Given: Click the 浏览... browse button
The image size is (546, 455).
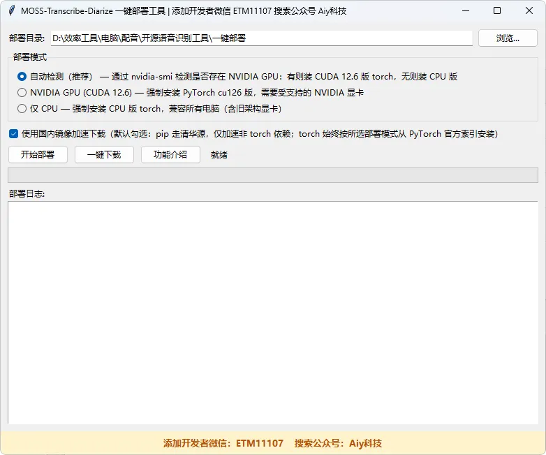Looking at the screenshot, I should [x=508, y=38].
